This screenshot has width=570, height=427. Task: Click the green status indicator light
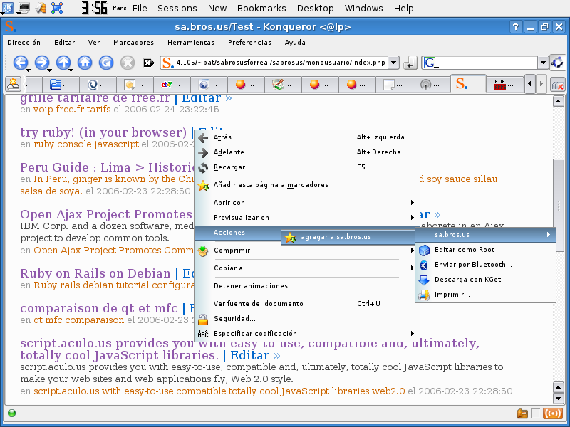tap(11, 413)
